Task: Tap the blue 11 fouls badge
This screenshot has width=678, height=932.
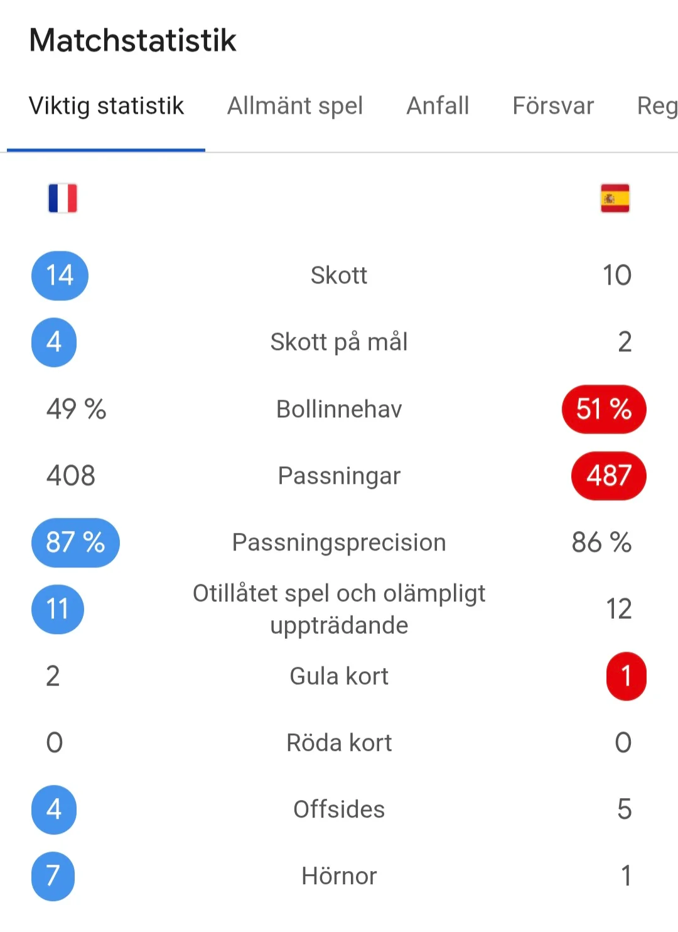Action: (58, 609)
